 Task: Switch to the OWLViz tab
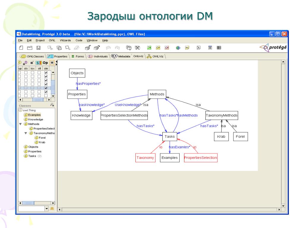click(x=155, y=56)
